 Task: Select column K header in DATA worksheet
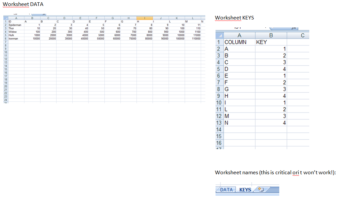click(177, 18)
